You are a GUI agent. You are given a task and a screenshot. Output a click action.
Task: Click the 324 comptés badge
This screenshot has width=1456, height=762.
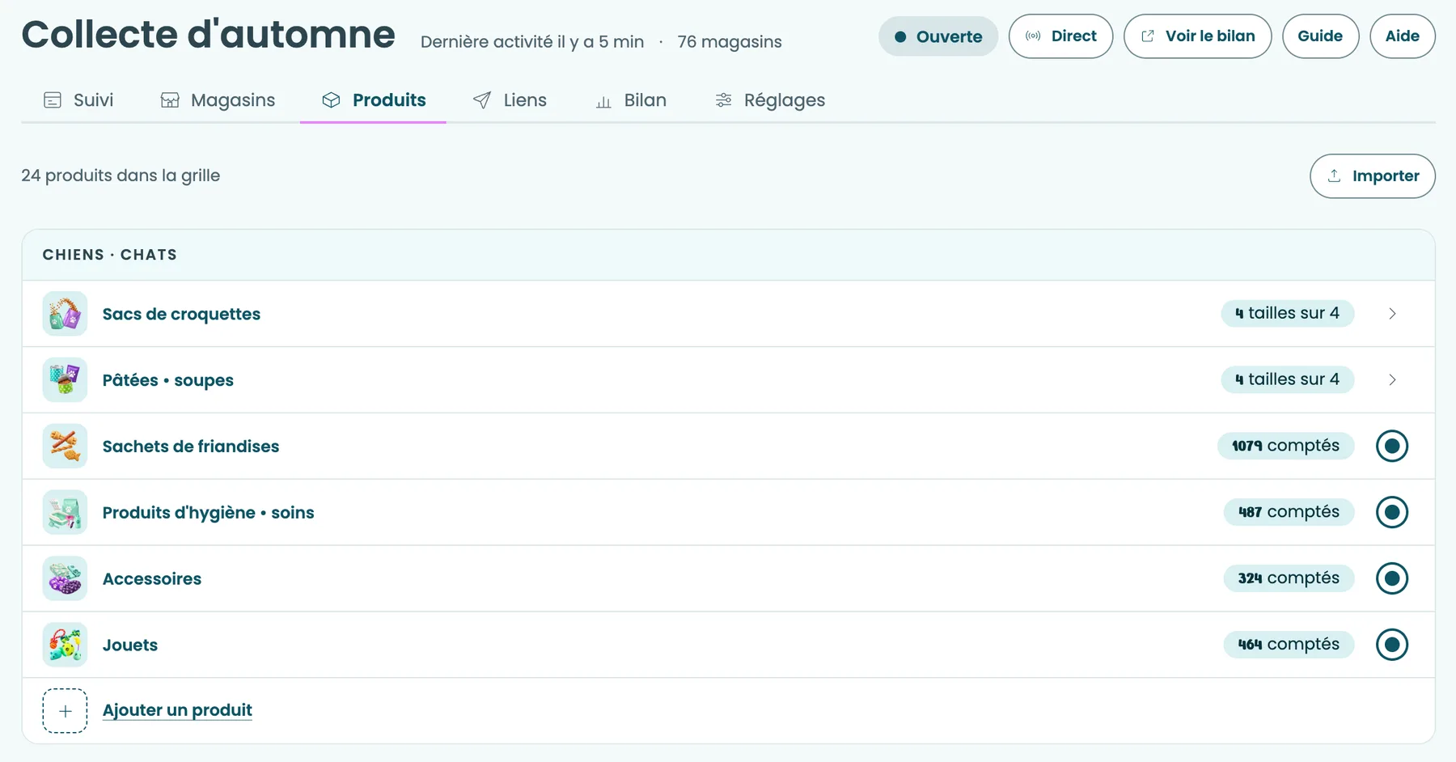1289,578
